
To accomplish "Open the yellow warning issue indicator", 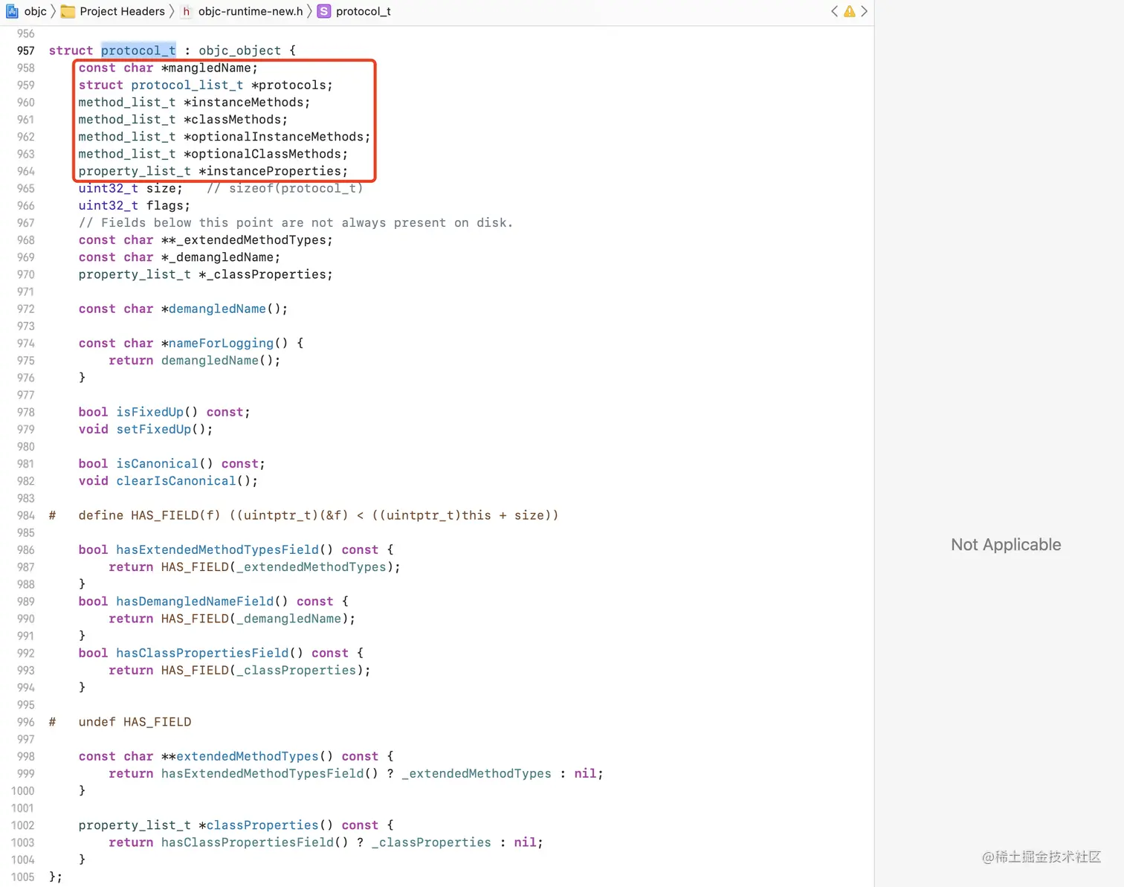I will [849, 11].
